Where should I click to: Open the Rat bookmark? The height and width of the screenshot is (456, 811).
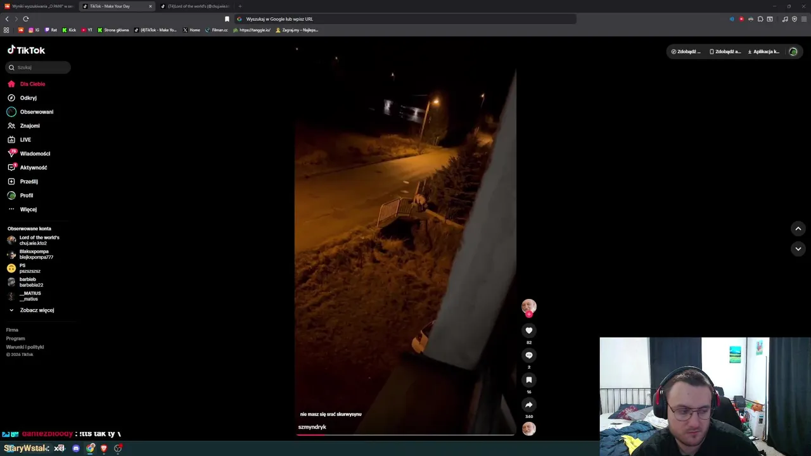(x=51, y=30)
